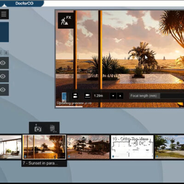
Task: Collapse the DoctorCG panel with the up arrow
Action: coord(4,6)
